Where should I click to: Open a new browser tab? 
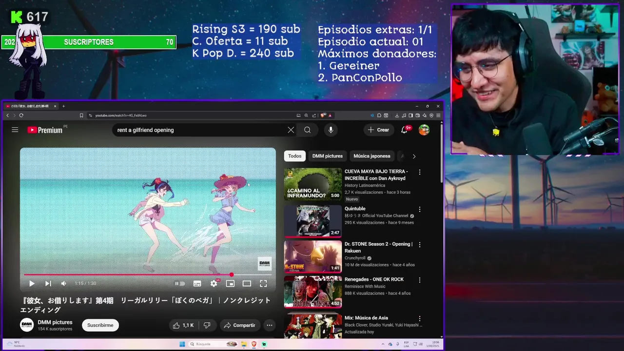(63, 106)
